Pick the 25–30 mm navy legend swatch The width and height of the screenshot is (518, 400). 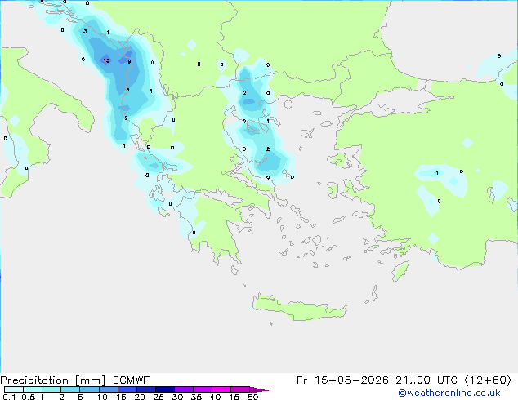[165, 389]
